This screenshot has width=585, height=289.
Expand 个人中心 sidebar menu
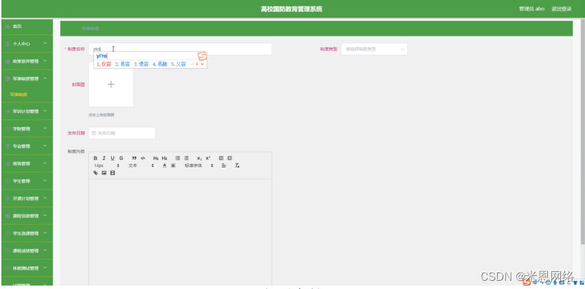pyautogui.click(x=27, y=44)
